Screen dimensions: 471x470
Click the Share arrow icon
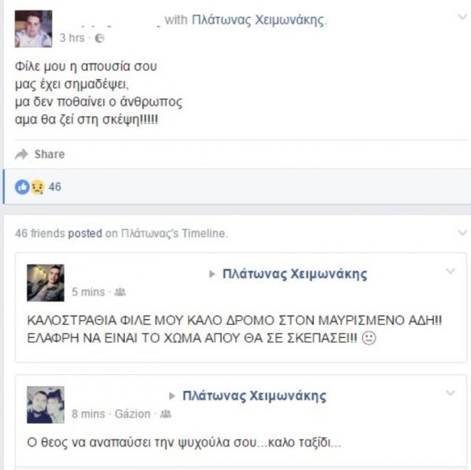click(21, 154)
